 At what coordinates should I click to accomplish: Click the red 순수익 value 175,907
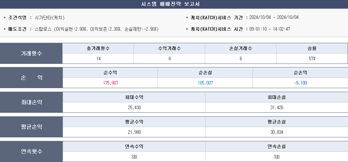[x=110, y=83]
